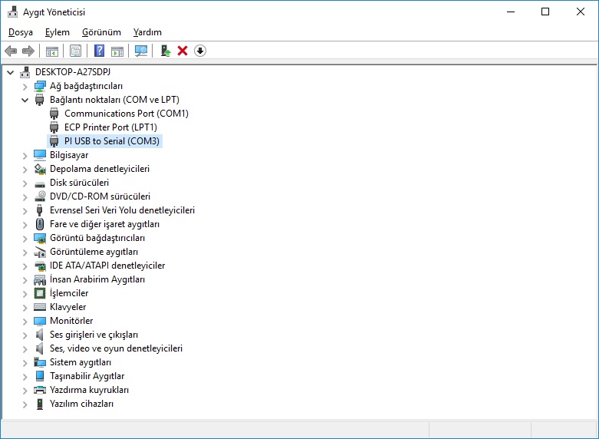Expand the Monitörler category
This screenshot has height=439, width=599.
25,322
